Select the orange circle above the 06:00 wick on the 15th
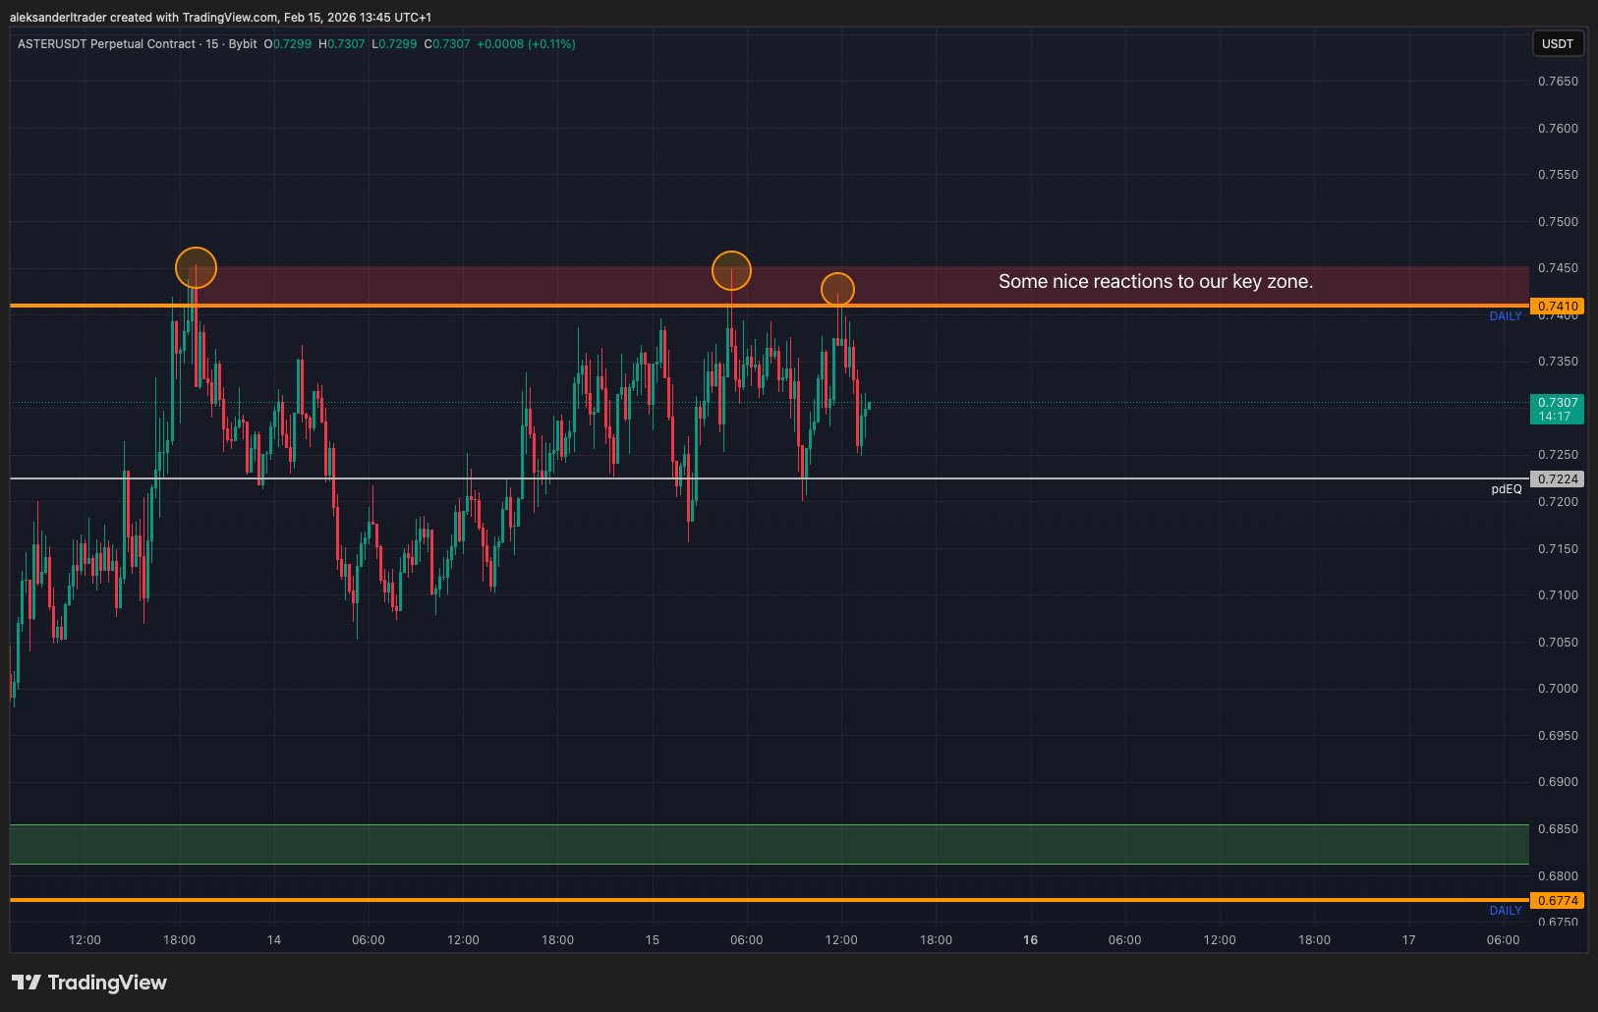The width and height of the screenshot is (1598, 1012). pyautogui.click(x=731, y=270)
